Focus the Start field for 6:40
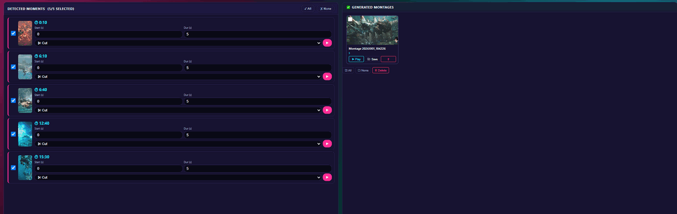677x214 pixels. pos(108,102)
